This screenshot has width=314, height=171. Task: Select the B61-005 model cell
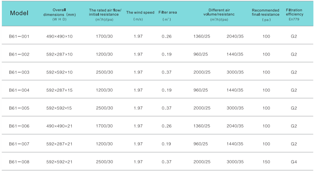coord(19,108)
